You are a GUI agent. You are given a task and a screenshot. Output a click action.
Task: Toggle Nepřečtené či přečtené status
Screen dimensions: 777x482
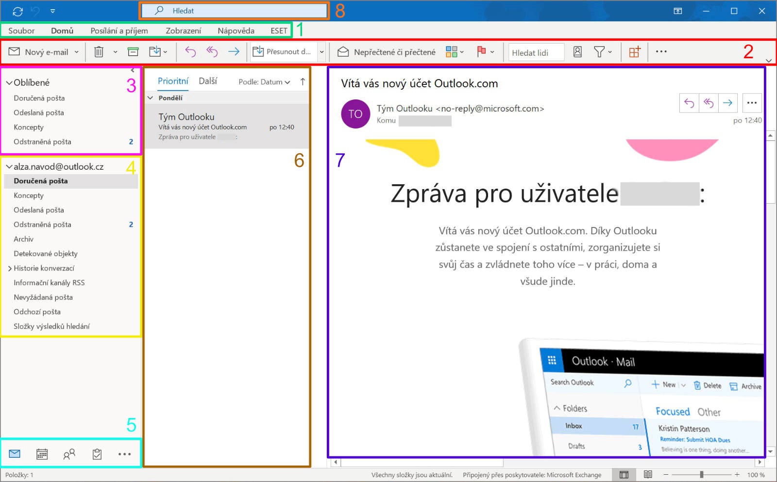(x=387, y=52)
